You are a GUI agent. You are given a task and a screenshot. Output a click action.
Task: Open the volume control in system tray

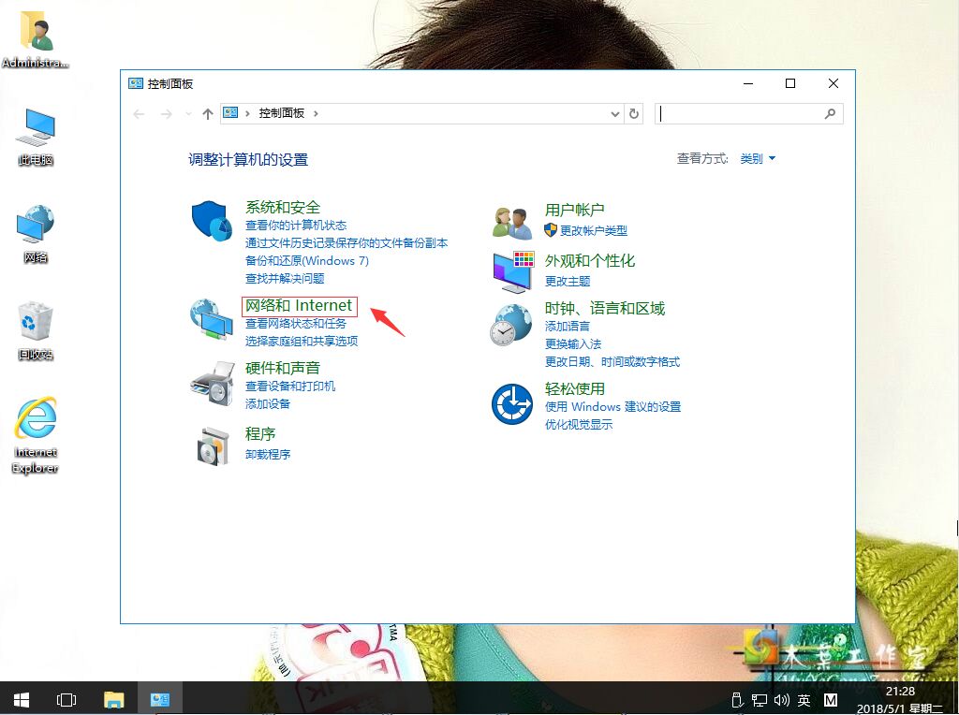click(782, 700)
